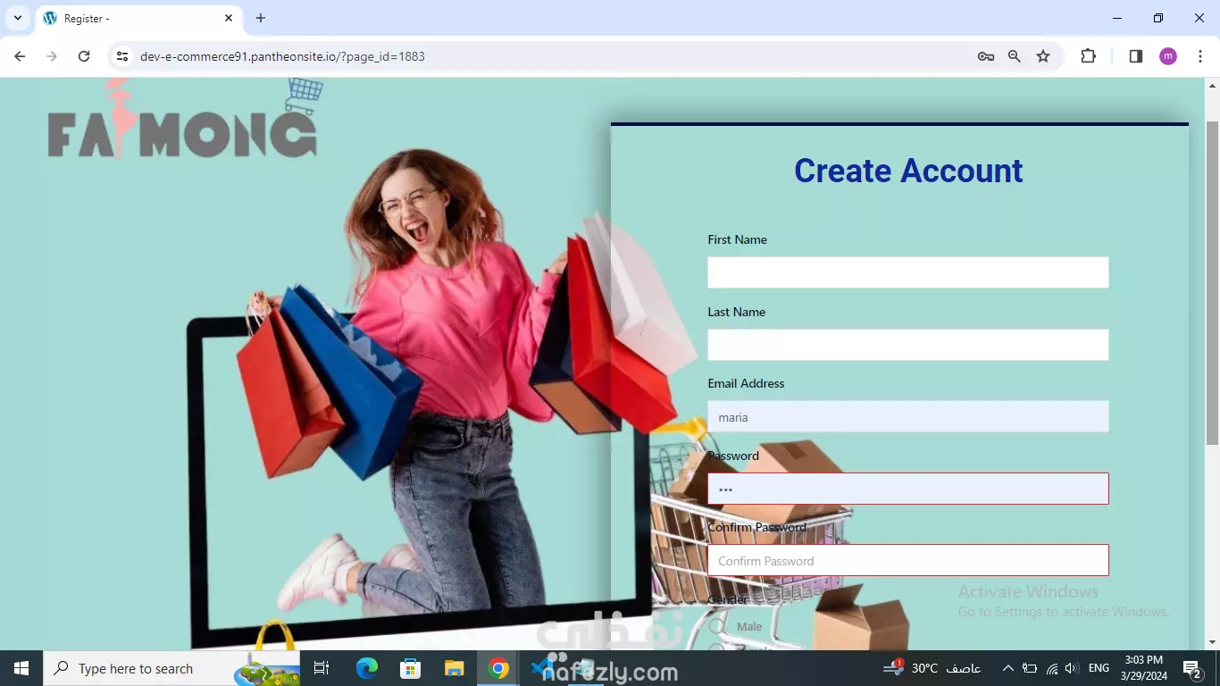
Task: Click the FAIMONG site logo
Action: (x=185, y=121)
